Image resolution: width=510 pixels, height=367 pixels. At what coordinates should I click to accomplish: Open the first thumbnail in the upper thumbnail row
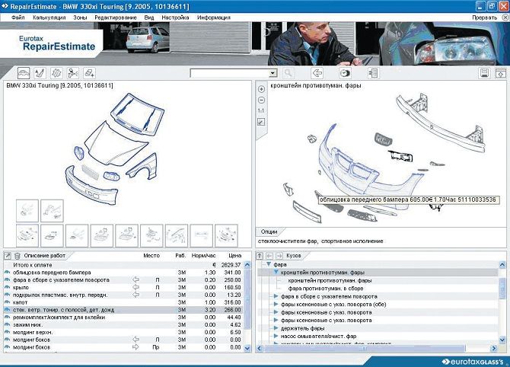pos(27,211)
